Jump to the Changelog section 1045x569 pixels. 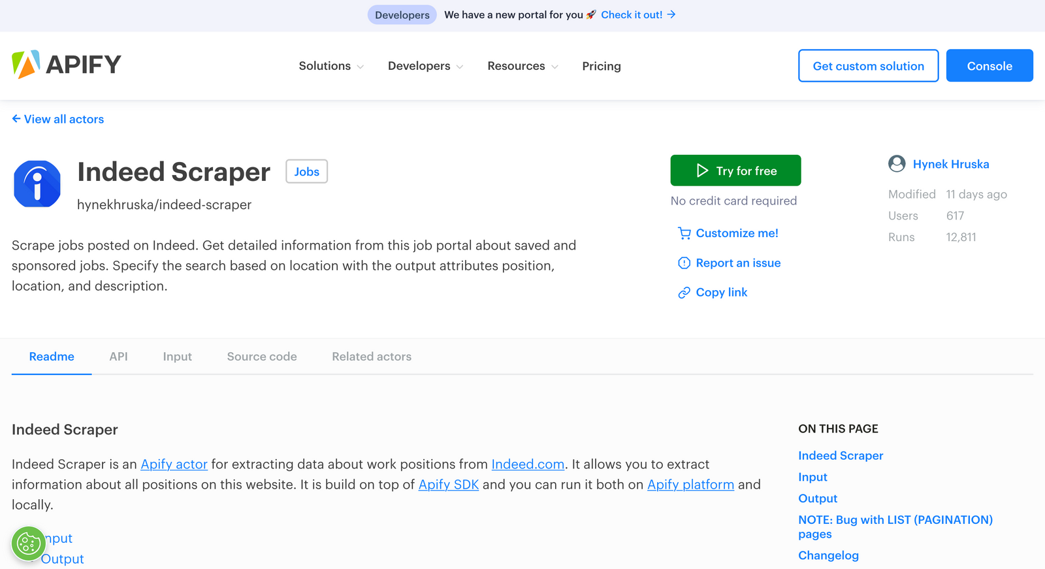828,555
